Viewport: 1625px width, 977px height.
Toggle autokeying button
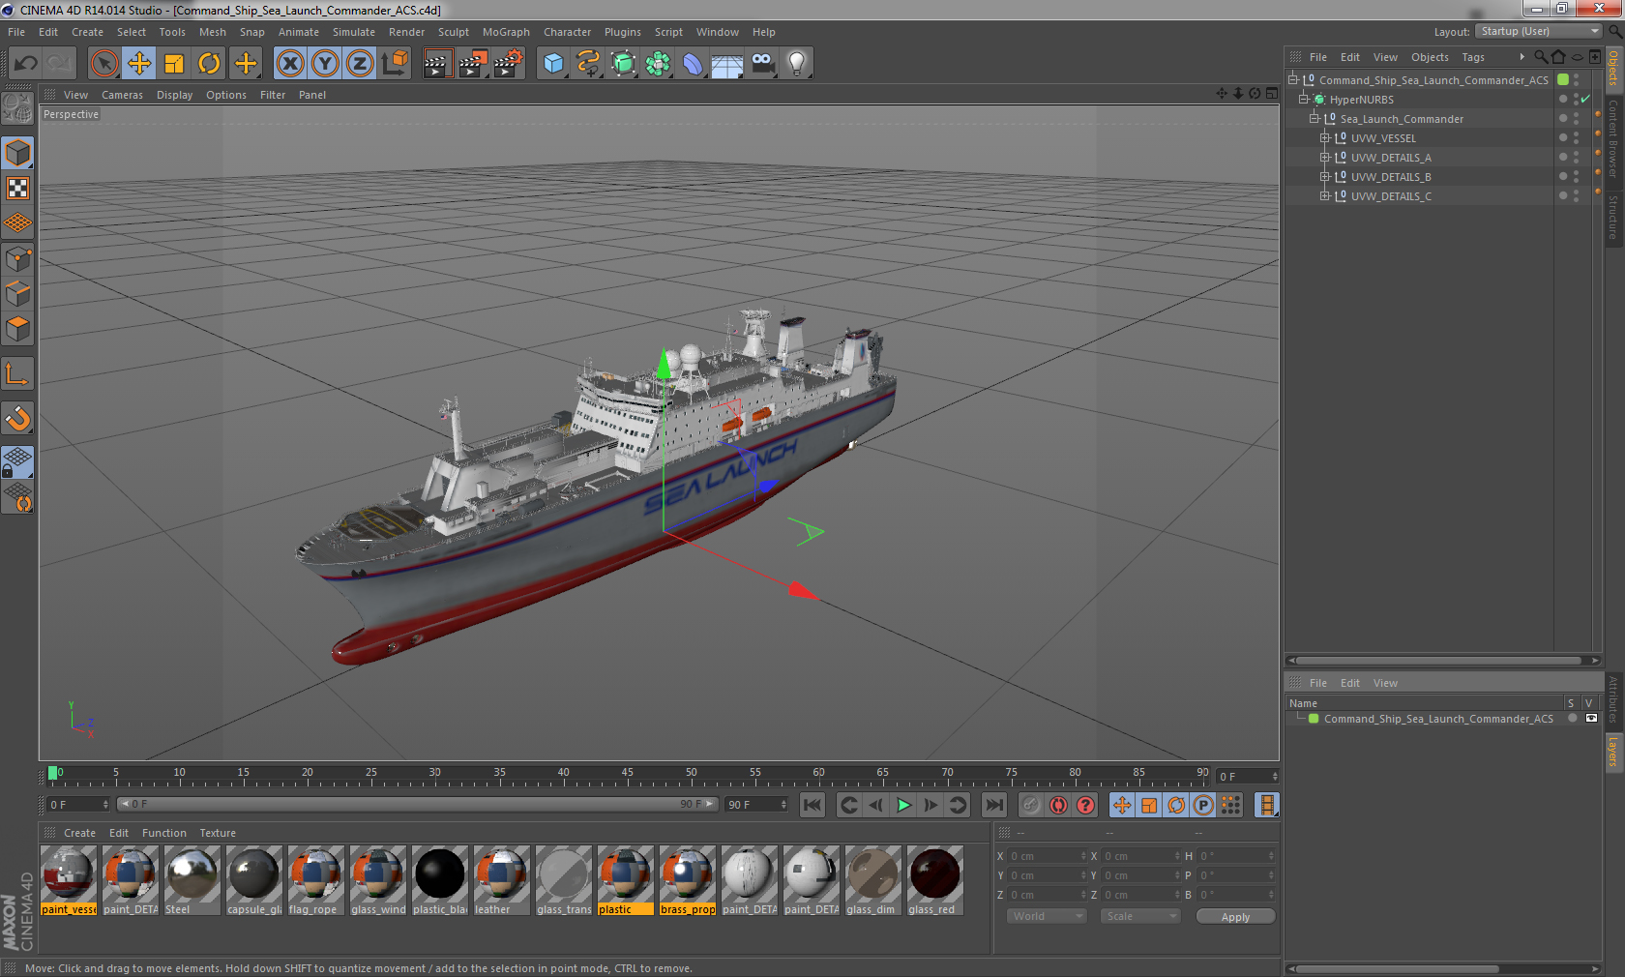(1058, 805)
